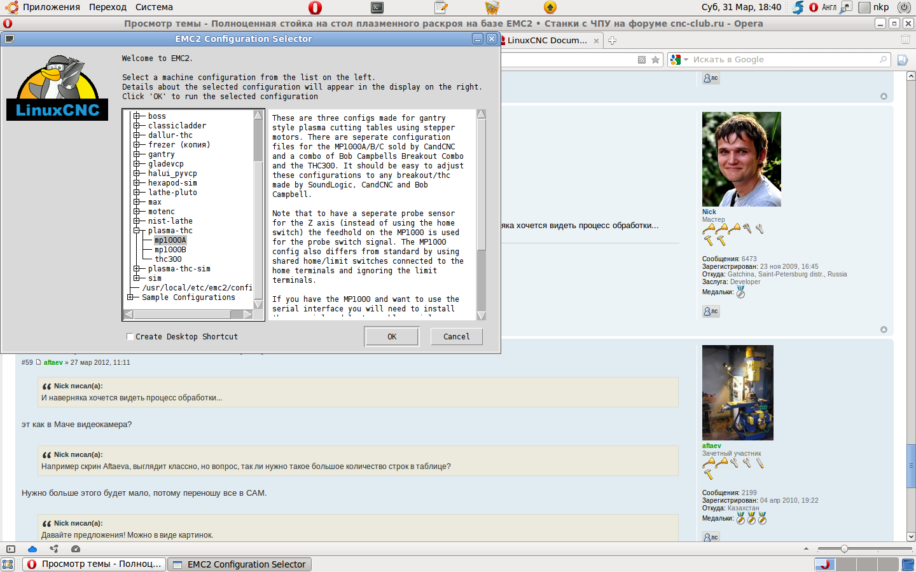Send private message to Nick via ЛС icon
The height and width of the screenshot is (572, 916).
[x=711, y=311]
